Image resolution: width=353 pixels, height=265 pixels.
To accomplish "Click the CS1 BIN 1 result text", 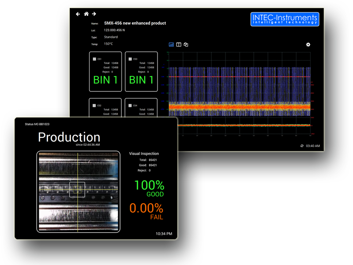I will pos(105,80).
